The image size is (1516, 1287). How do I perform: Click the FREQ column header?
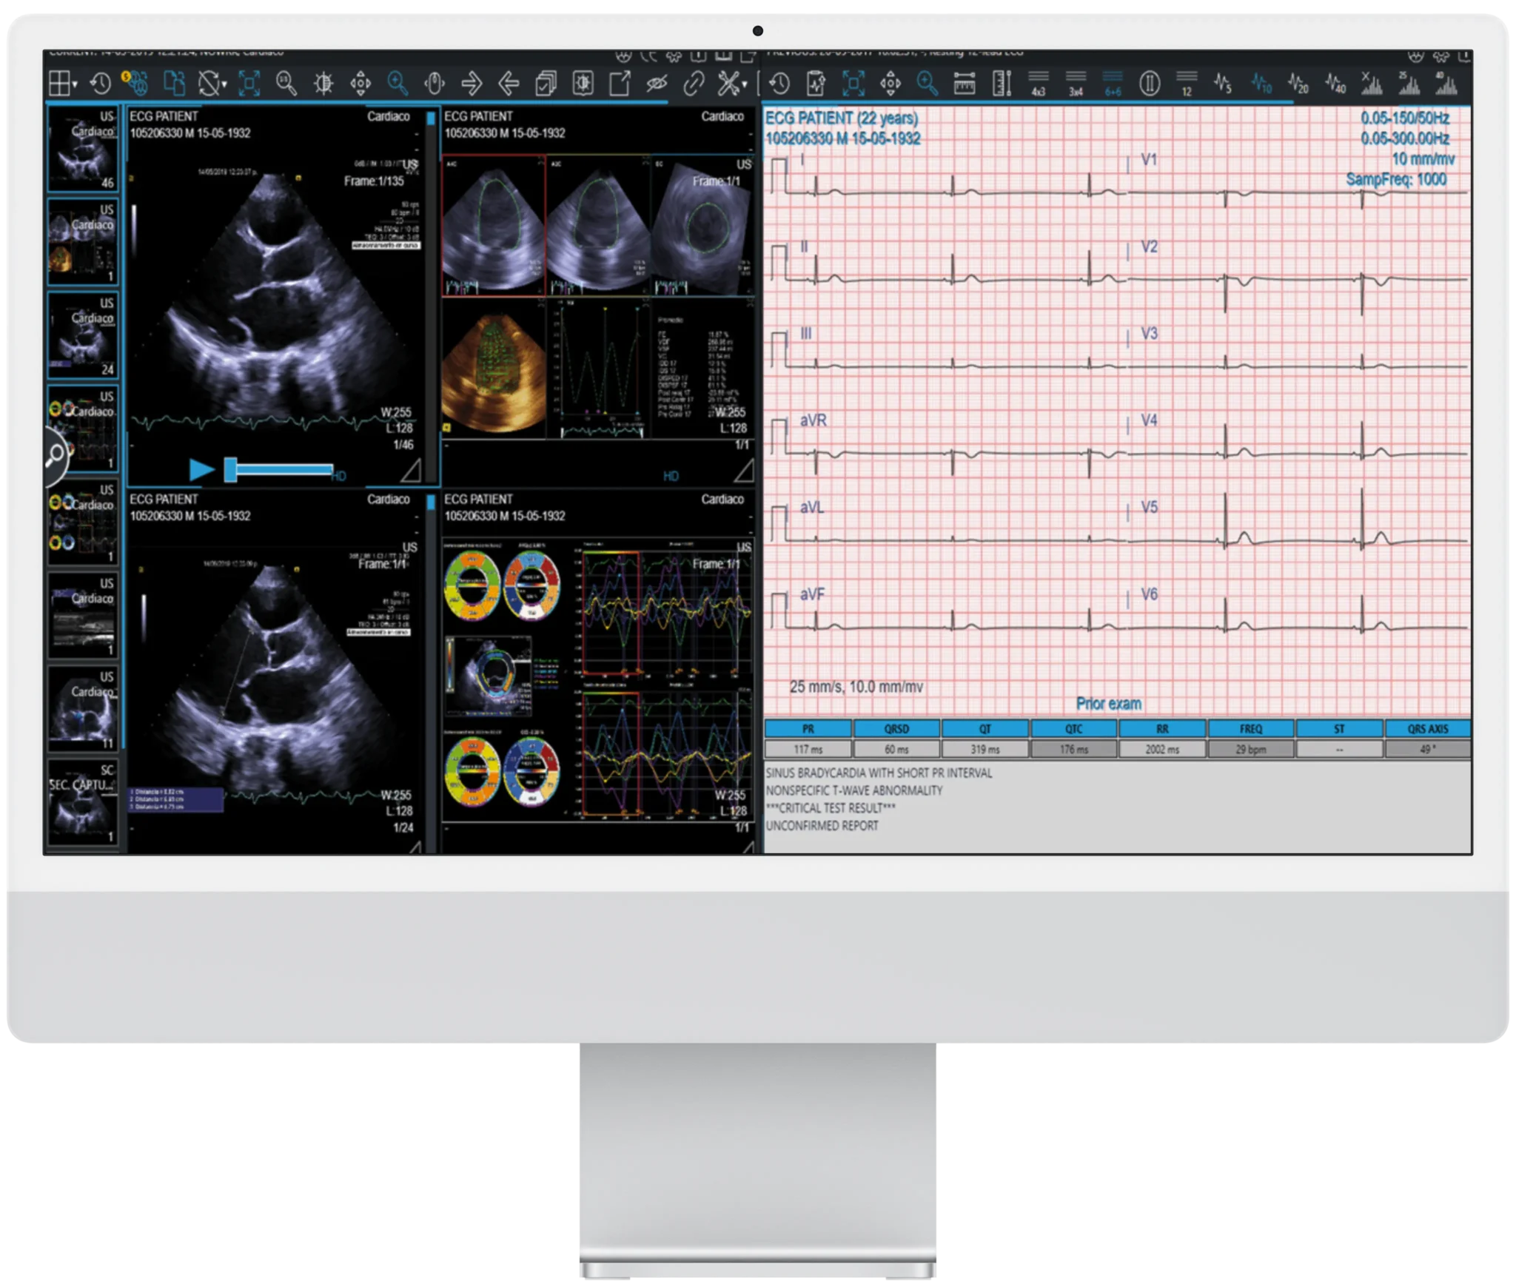coord(1251,729)
